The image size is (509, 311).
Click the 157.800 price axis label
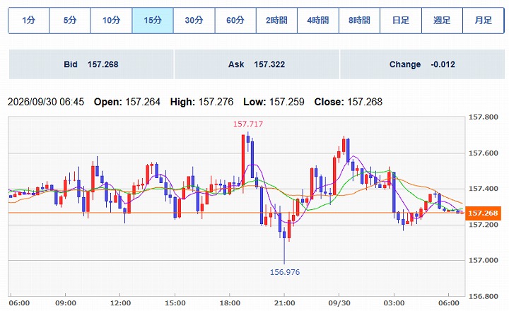[483, 117]
